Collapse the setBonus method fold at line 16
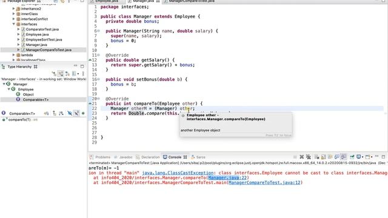The height and width of the screenshot is (218, 388). [98, 79]
